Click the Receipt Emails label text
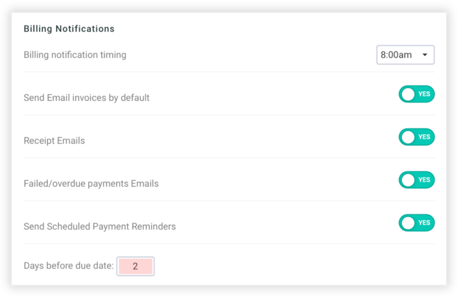This screenshot has width=458, height=297. pos(55,141)
